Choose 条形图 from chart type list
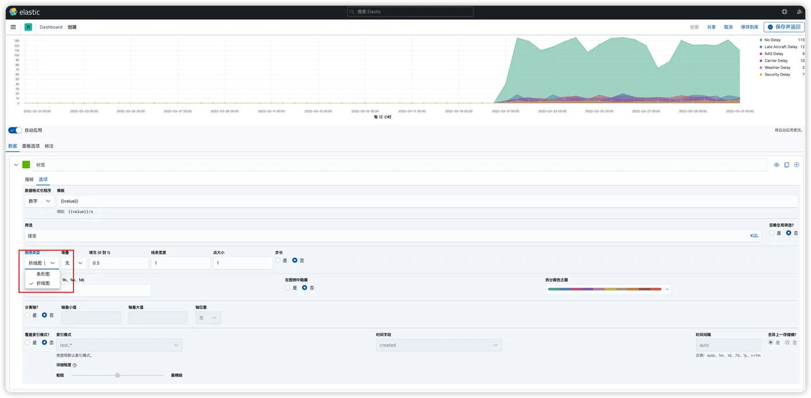This screenshot has height=398, width=811. coord(43,274)
